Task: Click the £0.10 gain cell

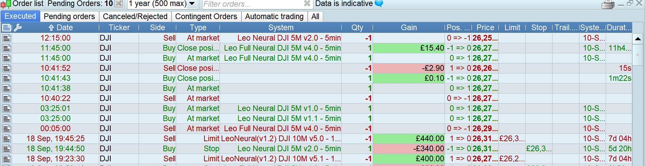Action: click(x=409, y=78)
